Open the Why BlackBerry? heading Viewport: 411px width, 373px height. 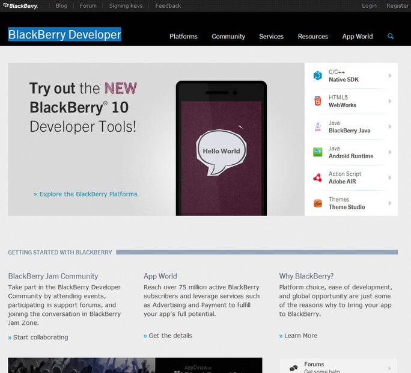[306, 276]
